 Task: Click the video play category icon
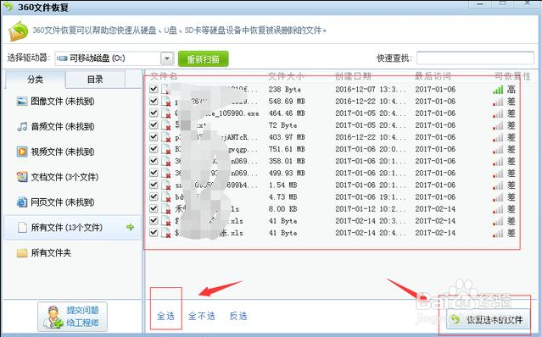click(x=22, y=152)
